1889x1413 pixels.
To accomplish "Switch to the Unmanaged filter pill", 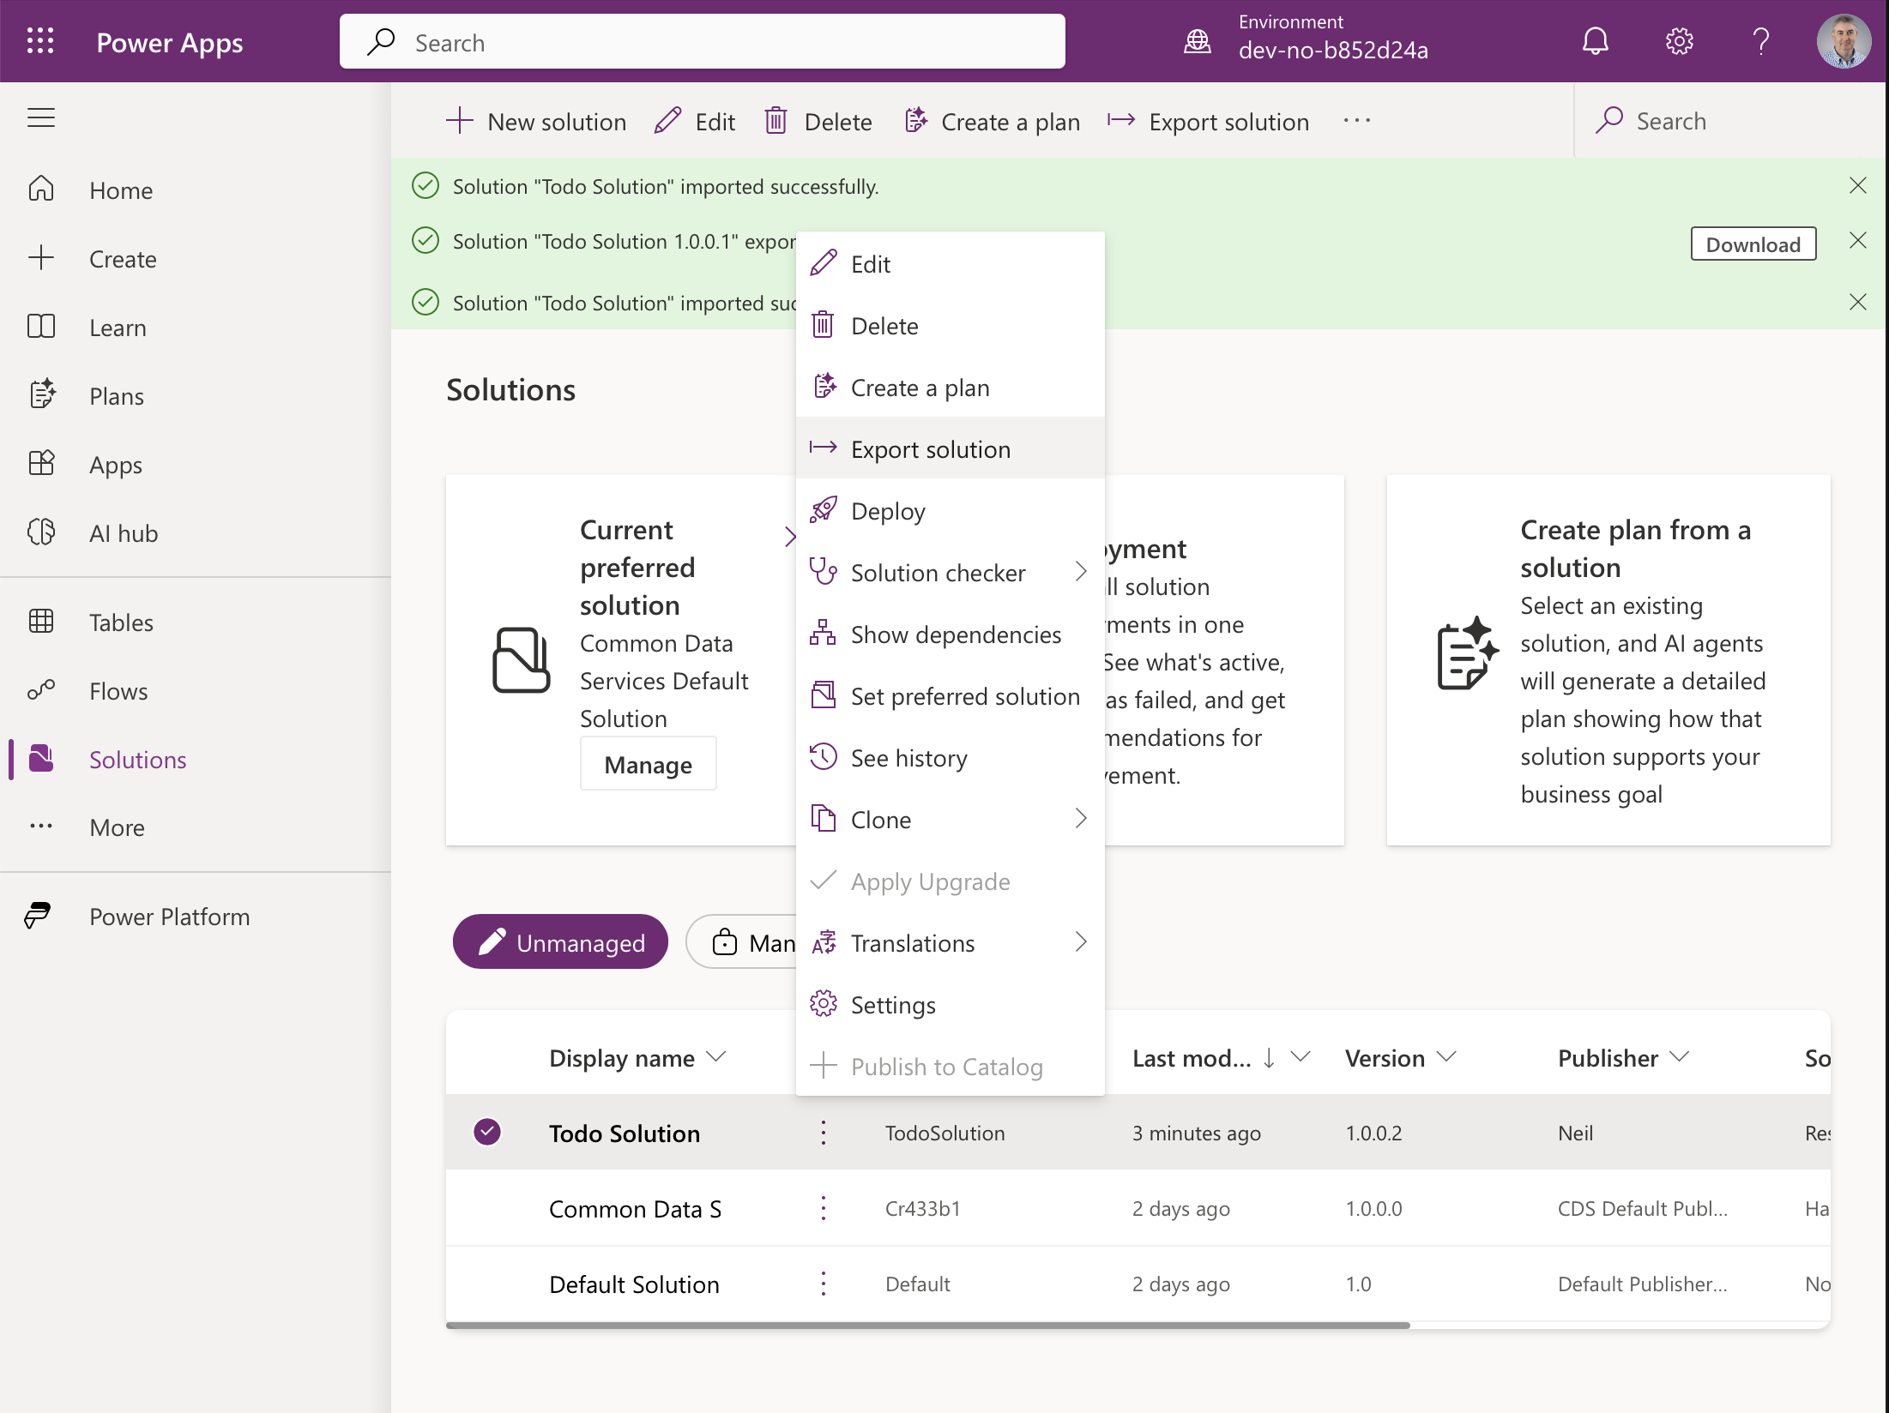I will 560,942.
